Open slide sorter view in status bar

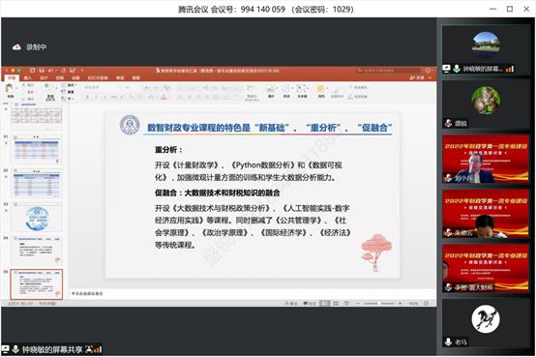pyautogui.click(x=336, y=304)
